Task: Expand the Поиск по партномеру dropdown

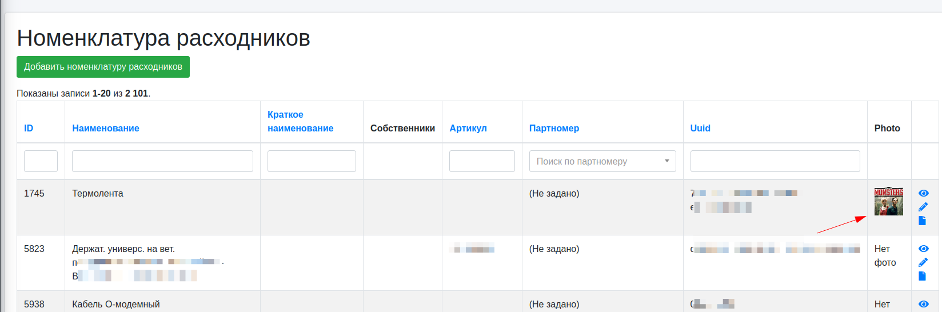Action: click(602, 161)
